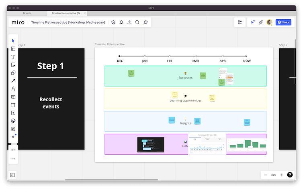The width and height of the screenshot is (303, 189).
Task: Select the Pen drawing tool
Action: pyautogui.click(x=13, y=89)
